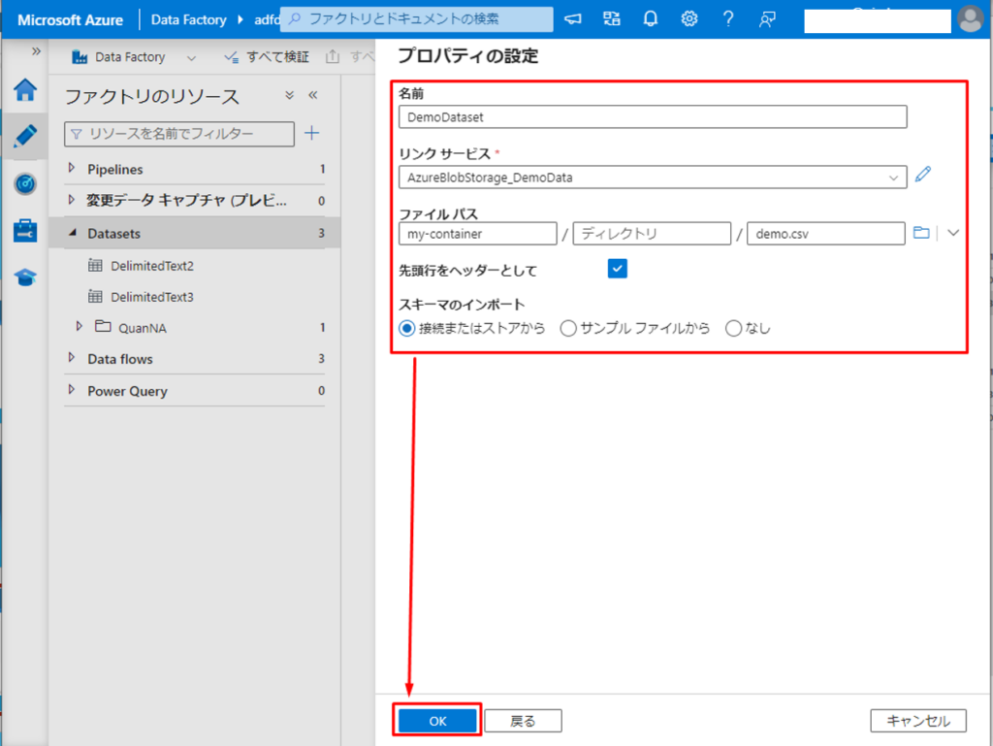
Task: Select the DelimitedText2 dataset
Action: coord(152,266)
